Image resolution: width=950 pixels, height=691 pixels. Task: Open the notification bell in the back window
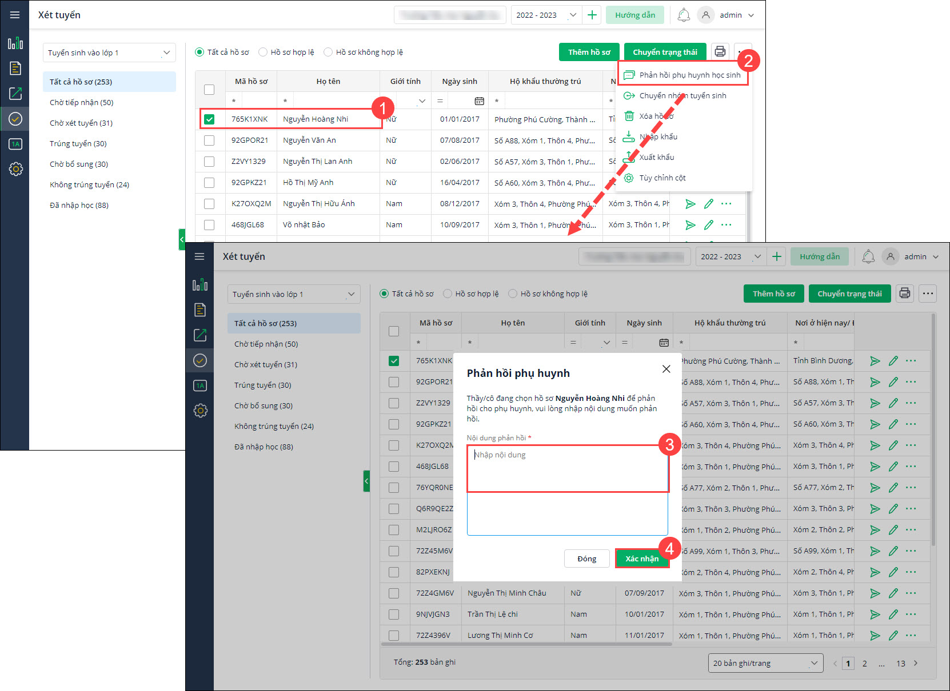pos(684,15)
